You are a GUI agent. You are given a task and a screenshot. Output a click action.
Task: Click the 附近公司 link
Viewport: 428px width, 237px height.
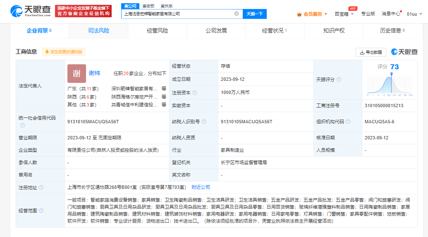tap(201, 187)
